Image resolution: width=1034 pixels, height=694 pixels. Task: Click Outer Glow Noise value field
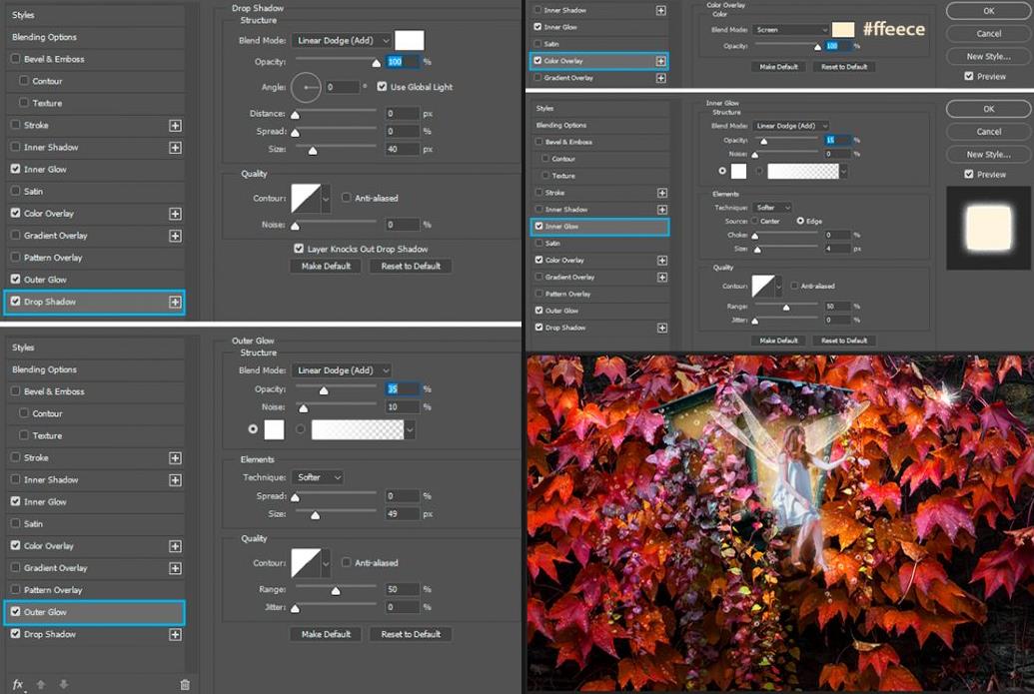click(x=403, y=407)
